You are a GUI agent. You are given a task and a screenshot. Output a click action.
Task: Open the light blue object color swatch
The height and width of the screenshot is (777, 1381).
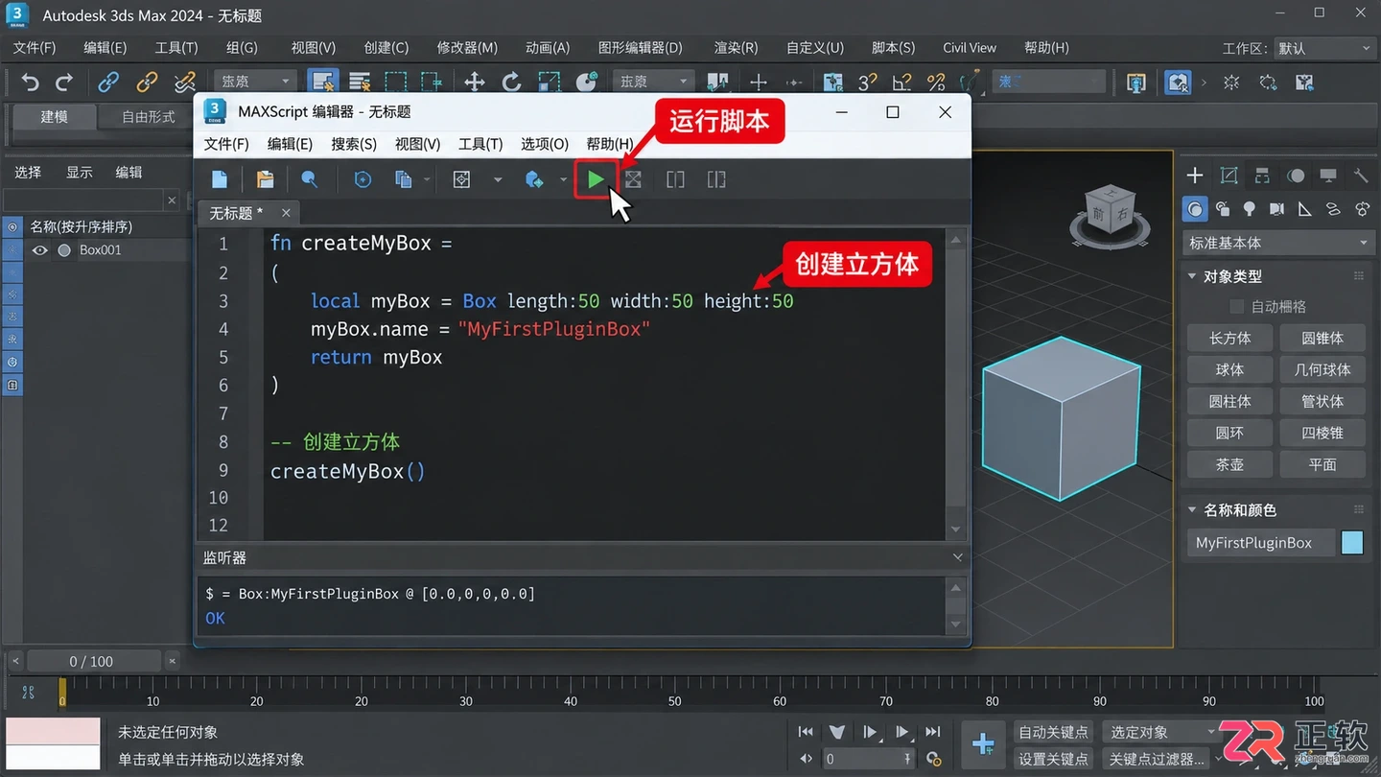point(1352,543)
